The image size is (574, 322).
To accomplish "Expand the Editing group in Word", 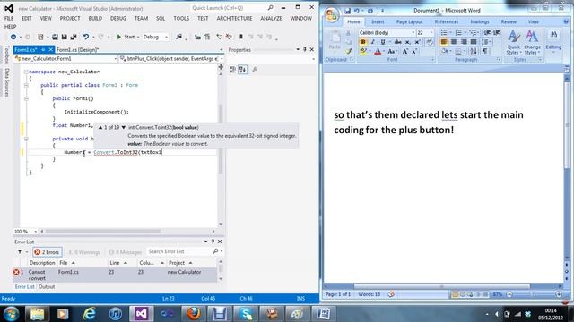I will pos(553,40).
